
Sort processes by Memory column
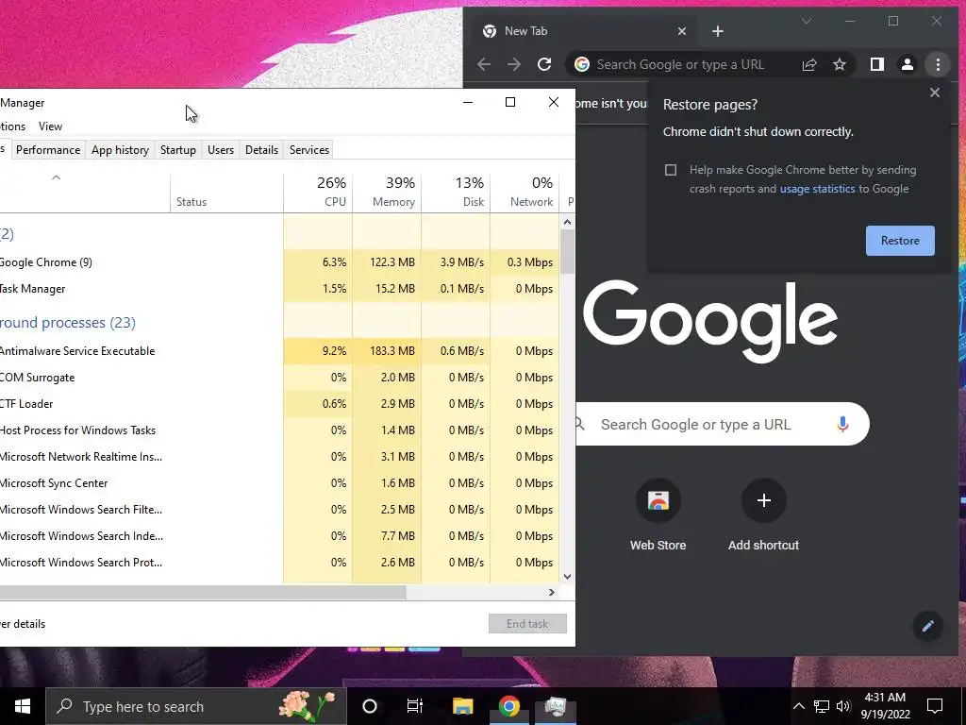387,192
